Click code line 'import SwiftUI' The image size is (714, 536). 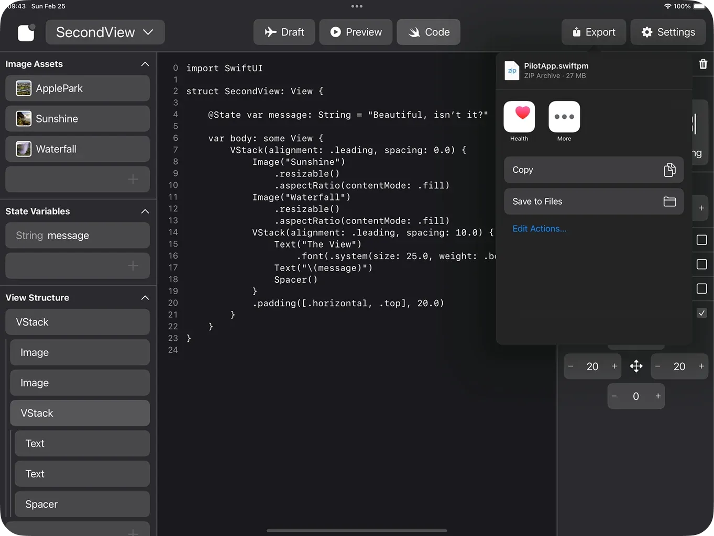pyautogui.click(x=224, y=68)
